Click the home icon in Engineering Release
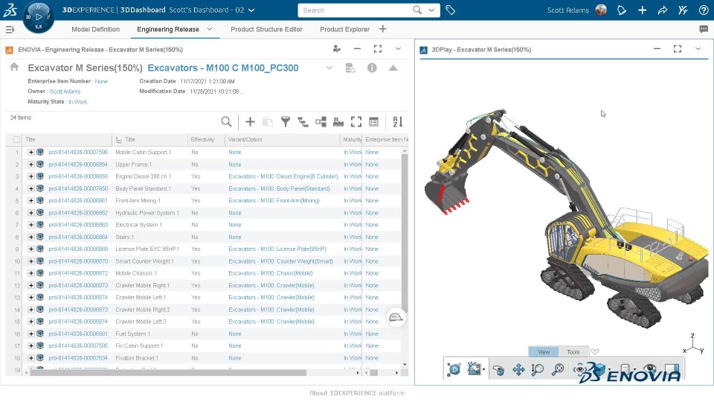The width and height of the screenshot is (714, 402). tap(15, 67)
